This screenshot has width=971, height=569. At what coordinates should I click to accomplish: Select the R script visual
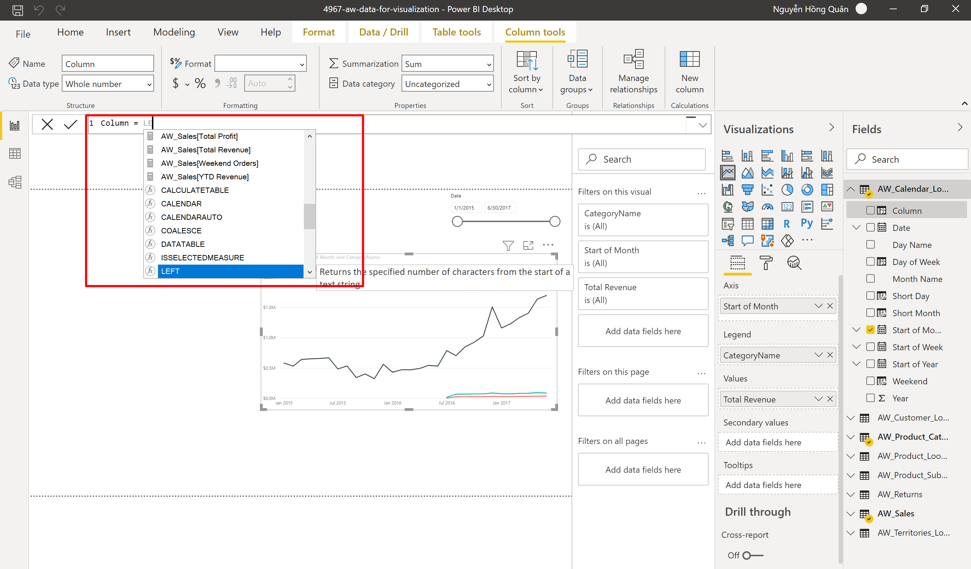[787, 224]
